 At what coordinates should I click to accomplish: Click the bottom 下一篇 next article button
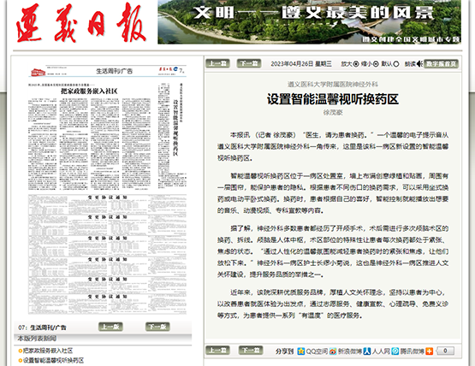click(x=251, y=351)
